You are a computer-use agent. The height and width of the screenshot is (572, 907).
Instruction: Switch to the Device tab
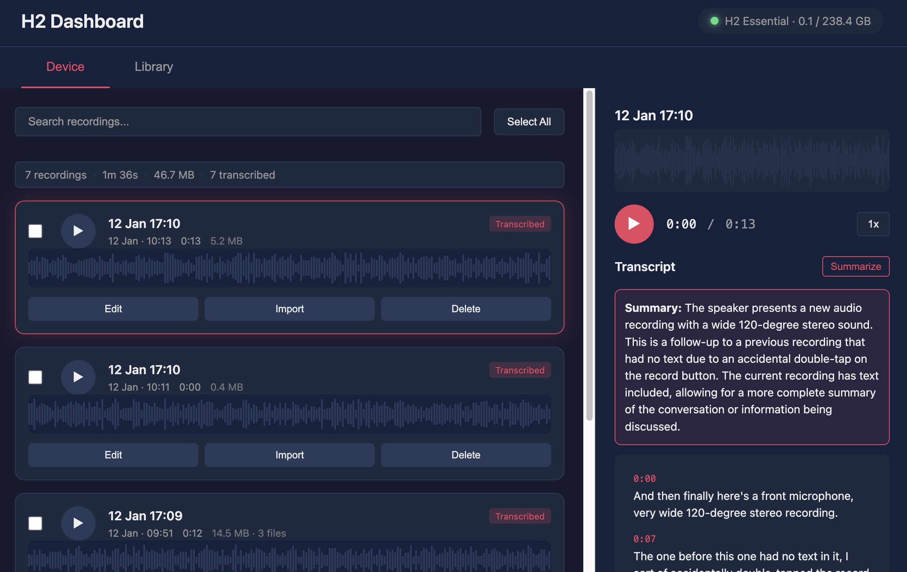(65, 67)
